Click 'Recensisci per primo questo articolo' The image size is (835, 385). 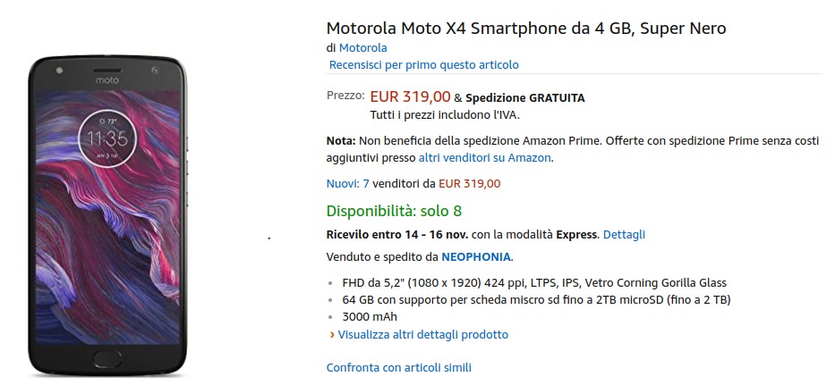coord(423,64)
